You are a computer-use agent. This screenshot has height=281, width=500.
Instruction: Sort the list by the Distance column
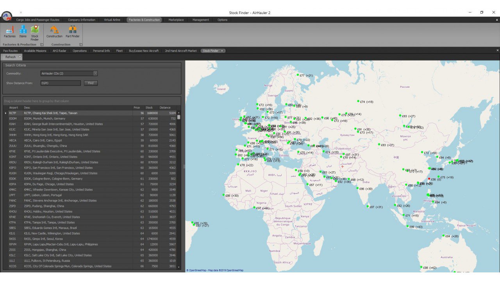[x=164, y=107]
